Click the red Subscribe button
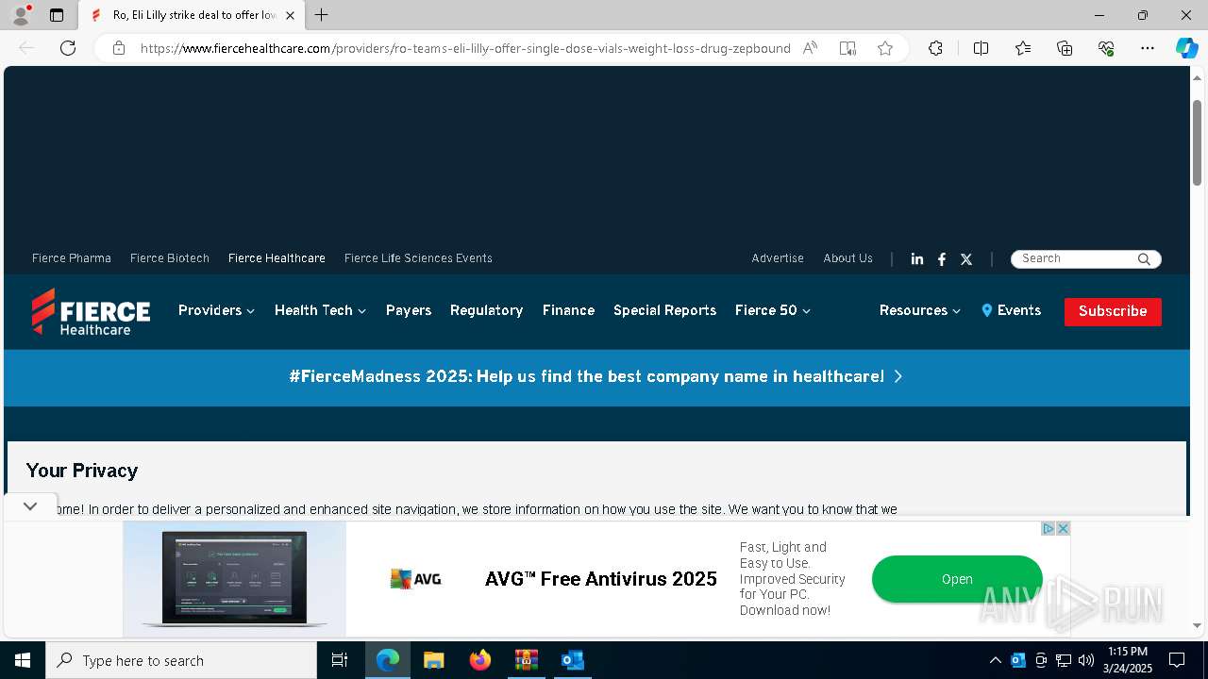1208x679 pixels. tap(1113, 311)
